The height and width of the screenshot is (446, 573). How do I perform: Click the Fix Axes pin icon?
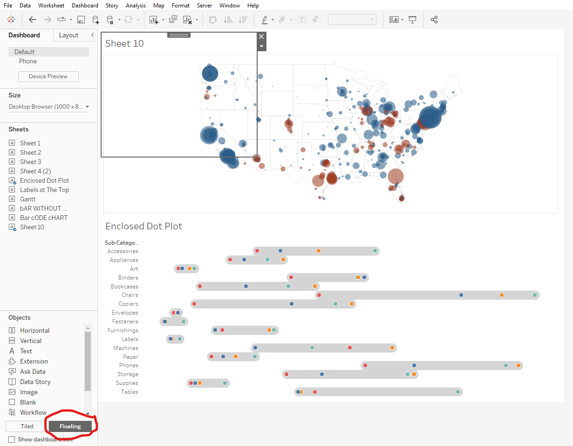[315, 20]
